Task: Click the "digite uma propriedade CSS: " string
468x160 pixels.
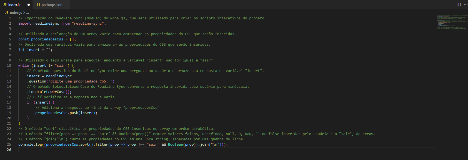Action: [x=80, y=81]
